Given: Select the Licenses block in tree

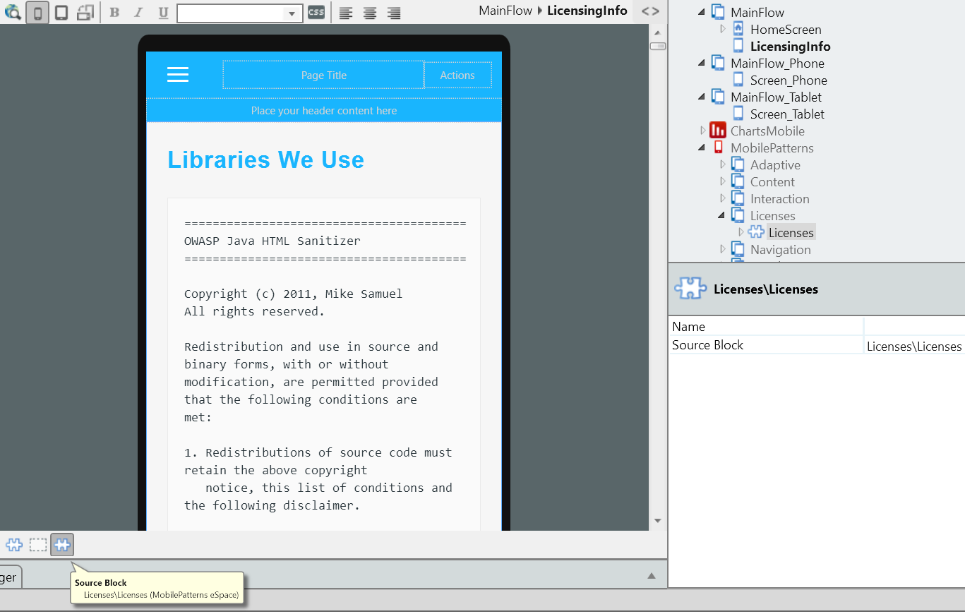Looking at the screenshot, I should point(791,233).
